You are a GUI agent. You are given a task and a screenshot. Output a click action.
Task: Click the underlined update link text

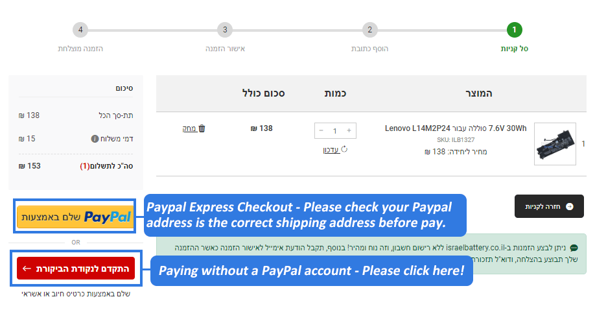coord(331,150)
